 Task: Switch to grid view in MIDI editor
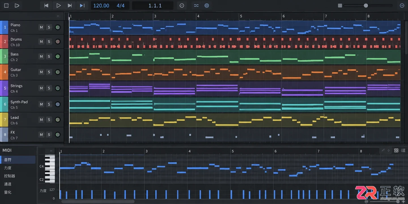tap(396, 150)
